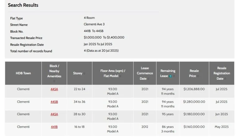The height and width of the screenshot is (137, 238).
Task: Open block 445A link priced $1,180,000.00
Action: click(54, 114)
